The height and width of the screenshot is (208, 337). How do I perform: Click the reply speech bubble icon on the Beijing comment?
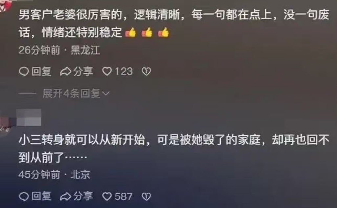24,196
